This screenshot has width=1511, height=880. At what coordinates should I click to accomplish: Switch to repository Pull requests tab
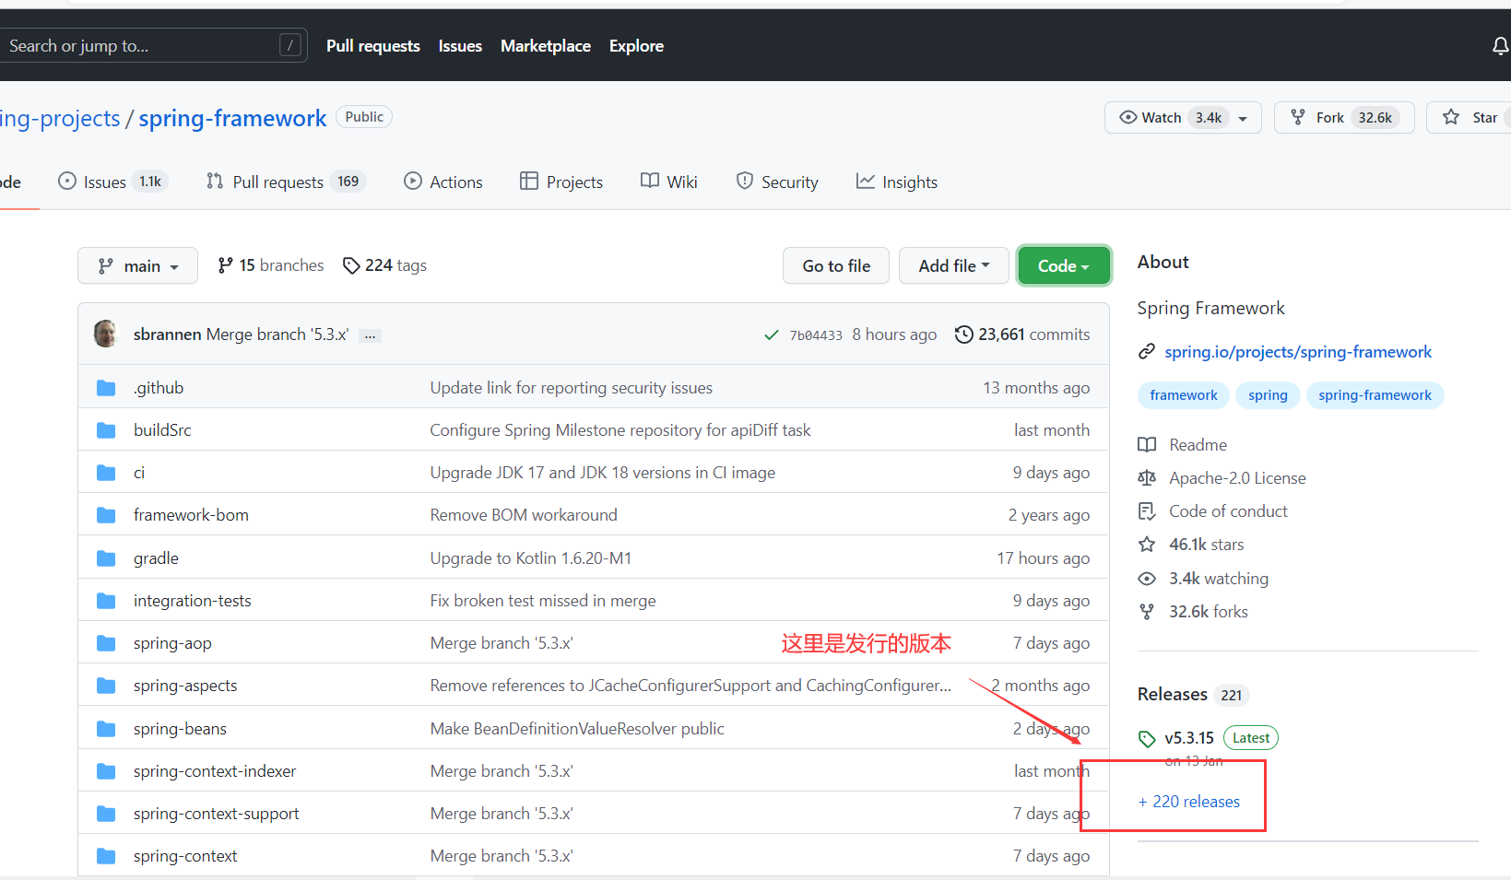286,182
